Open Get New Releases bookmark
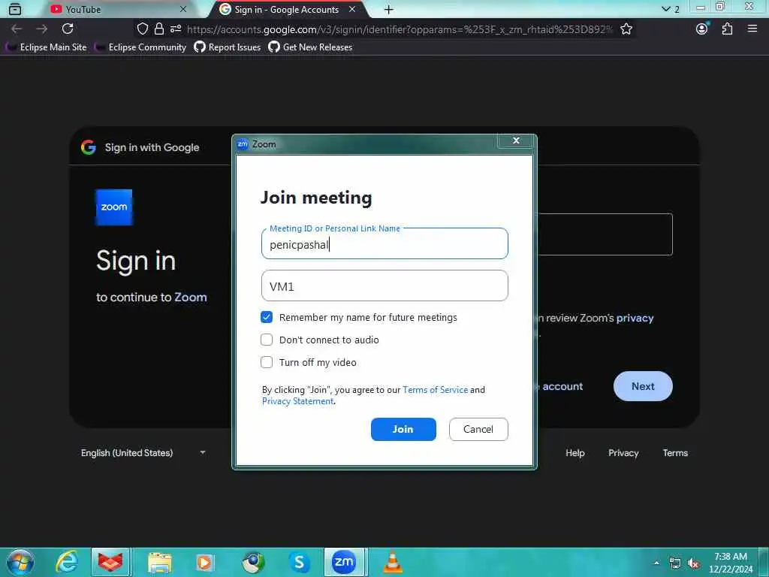Viewport: 769px width, 577px height. coord(310,47)
